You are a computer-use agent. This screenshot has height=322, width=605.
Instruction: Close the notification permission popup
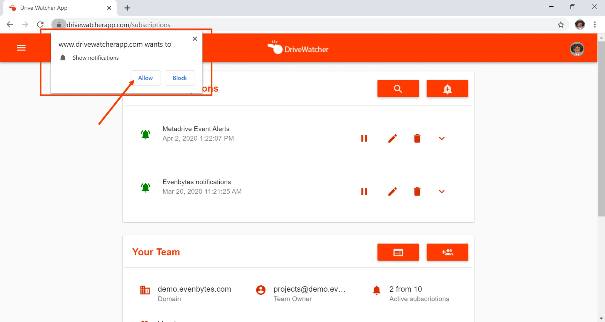(x=195, y=39)
